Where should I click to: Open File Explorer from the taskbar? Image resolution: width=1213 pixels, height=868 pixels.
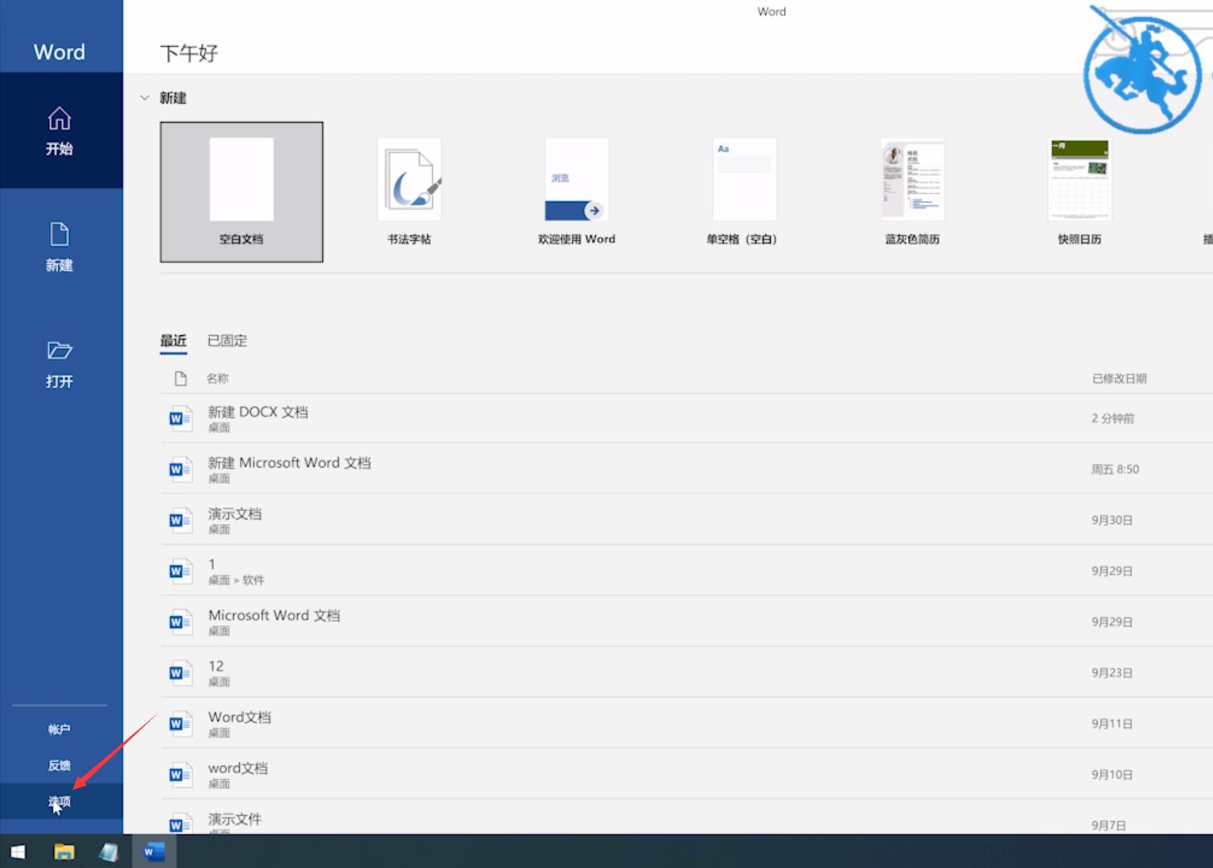[64, 852]
